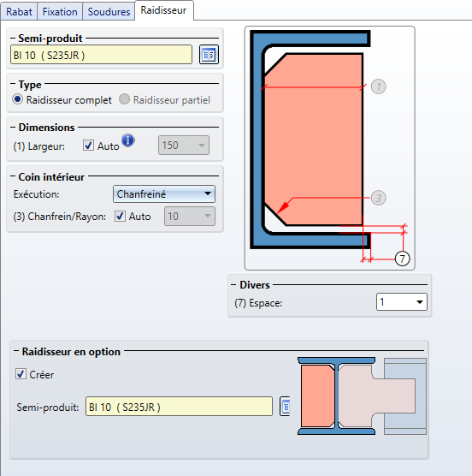Switch to the Rabat tab

[x=19, y=12]
